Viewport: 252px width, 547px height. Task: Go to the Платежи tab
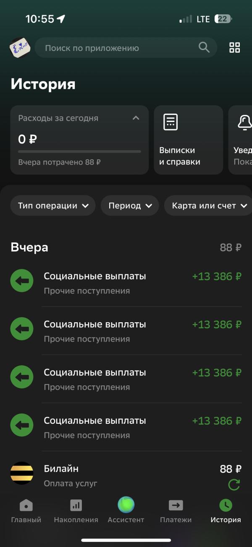pos(176,511)
